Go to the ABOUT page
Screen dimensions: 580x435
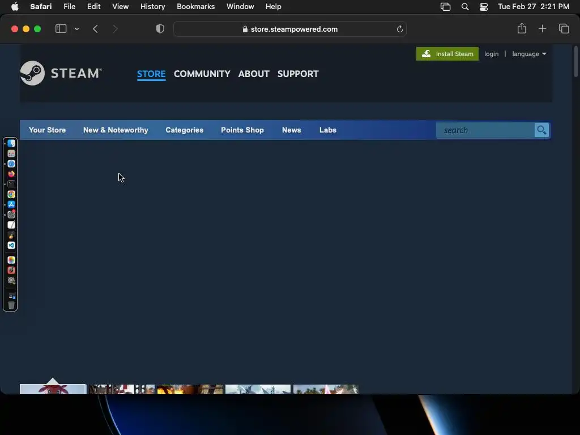coord(254,74)
